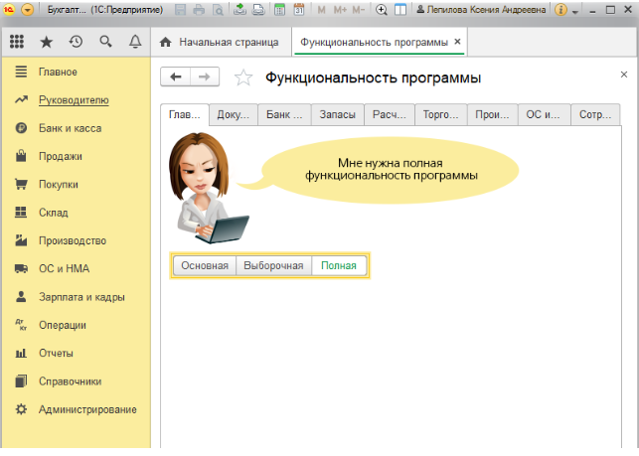Screen dimensions: 639x456
Task: Open the Покупки section
Action: pos(59,185)
